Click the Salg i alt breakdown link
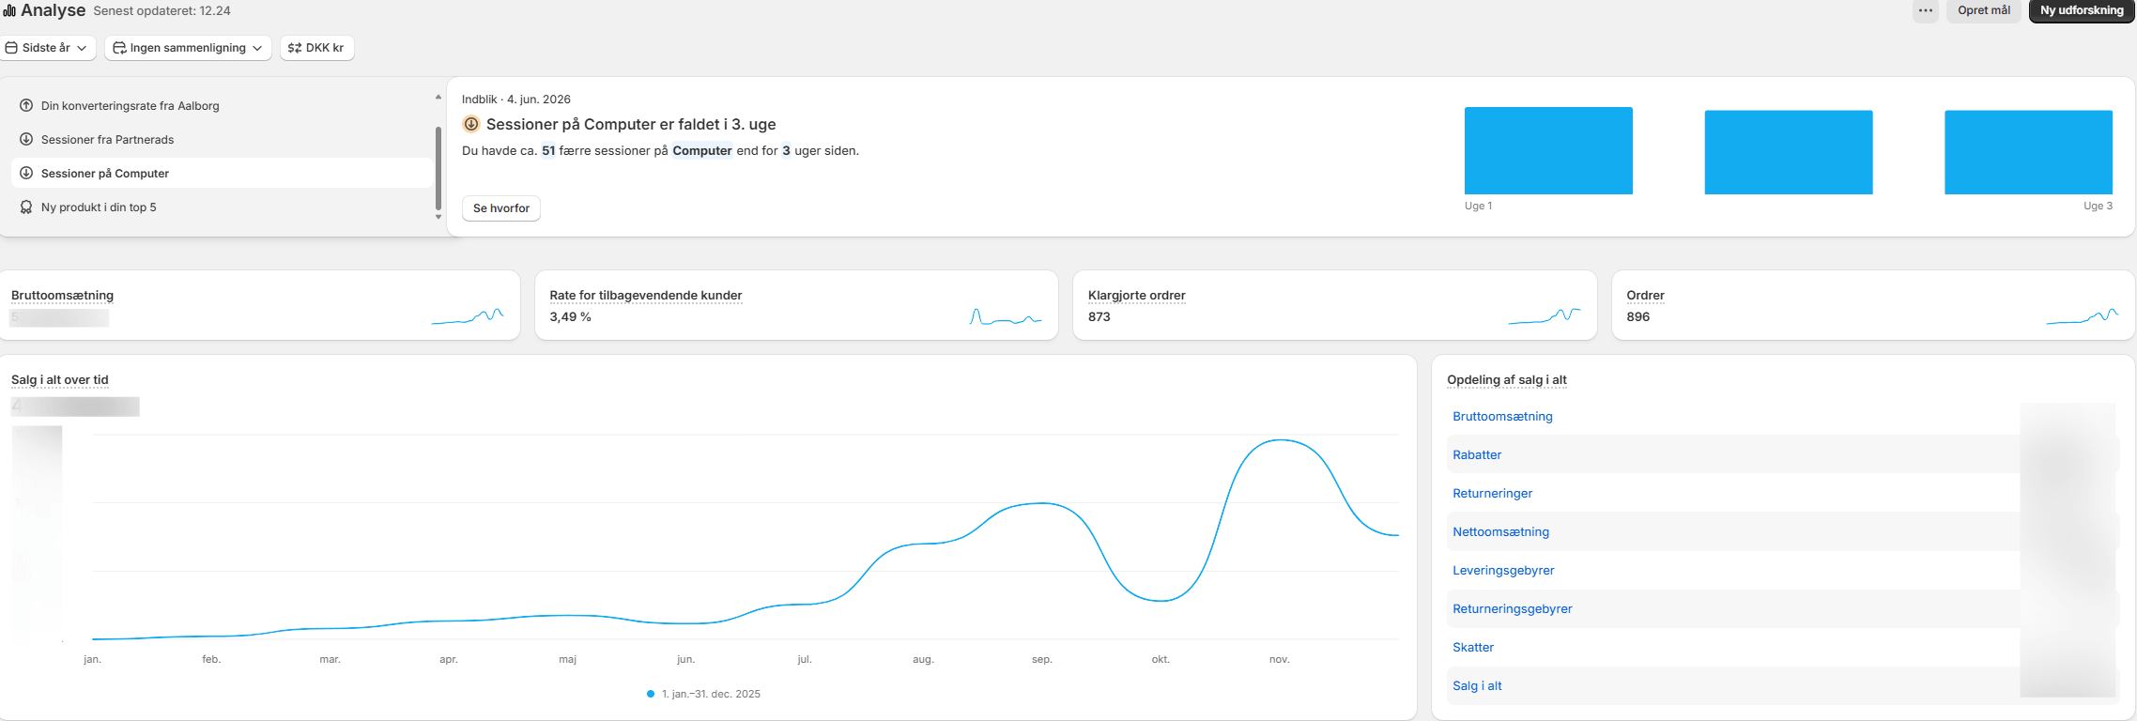 (x=1477, y=686)
